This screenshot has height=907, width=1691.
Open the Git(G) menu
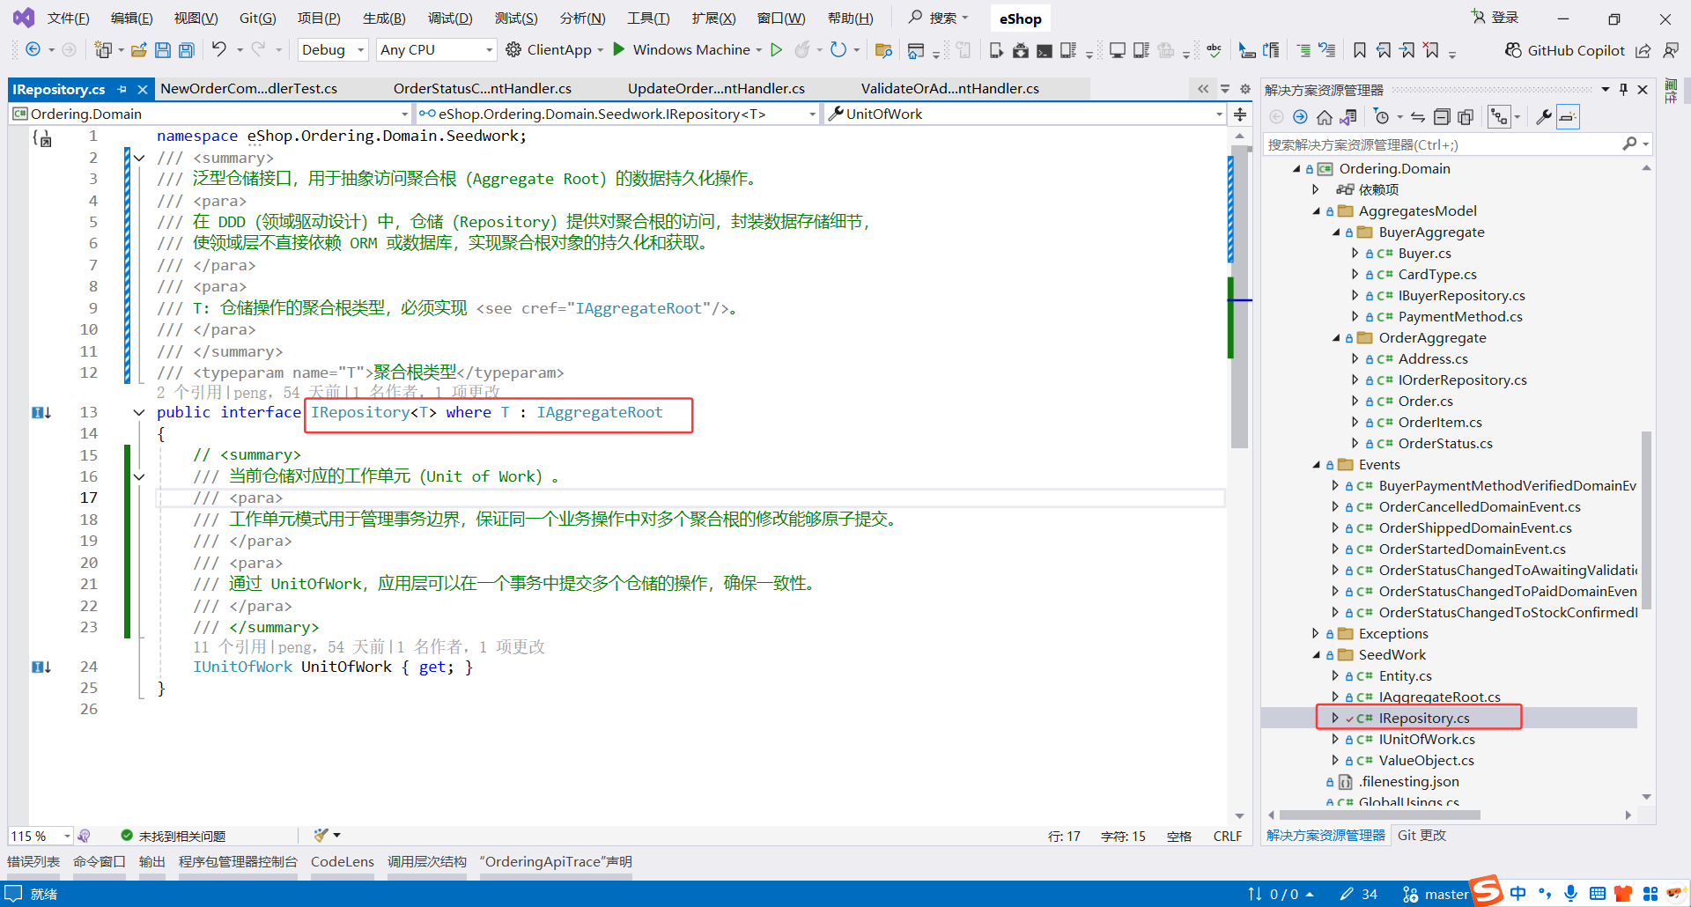click(257, 18)
